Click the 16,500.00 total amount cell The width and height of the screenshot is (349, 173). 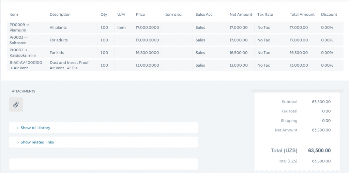(303, 53)
